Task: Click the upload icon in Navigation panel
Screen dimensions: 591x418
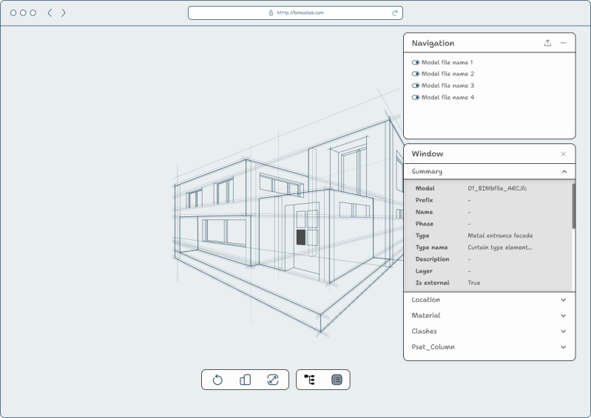Action: coord(547,43)
